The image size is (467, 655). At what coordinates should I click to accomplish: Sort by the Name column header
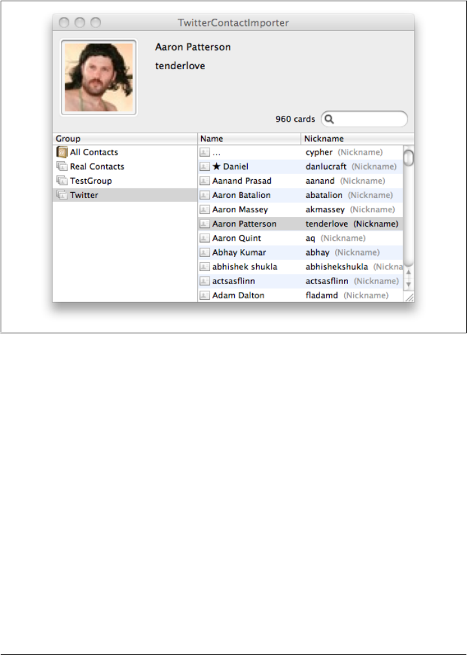[x=249, y=139]
